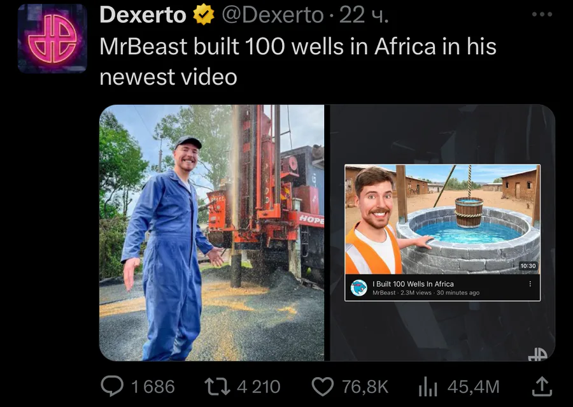The height and width of the screenshot is (407, 573).
Task: Open the MrBeast drilling rig photo
Action: click(x=211, y=233)
